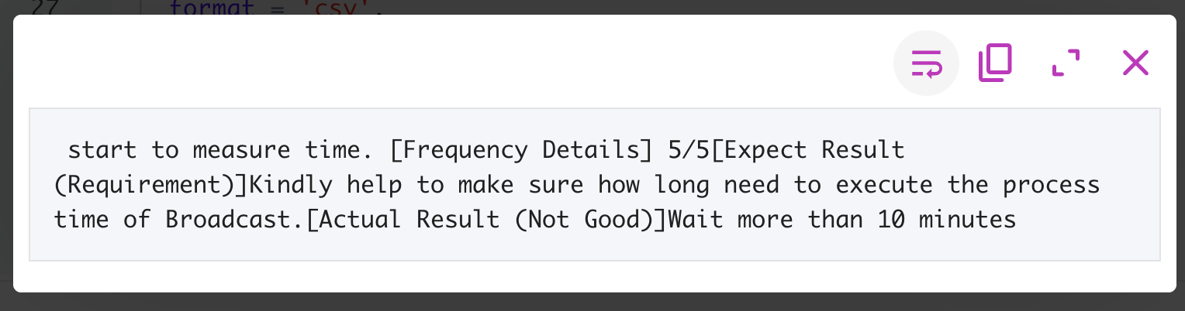Close the cell content dialog
The height and width of the screenshot is (311, 1185).
pos(1135,63)
